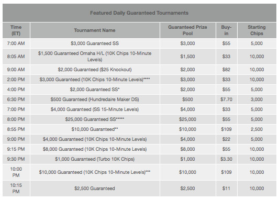
Task: Open the $25,000 Guaranteed SS tournament
Action: tap(95, 119)
